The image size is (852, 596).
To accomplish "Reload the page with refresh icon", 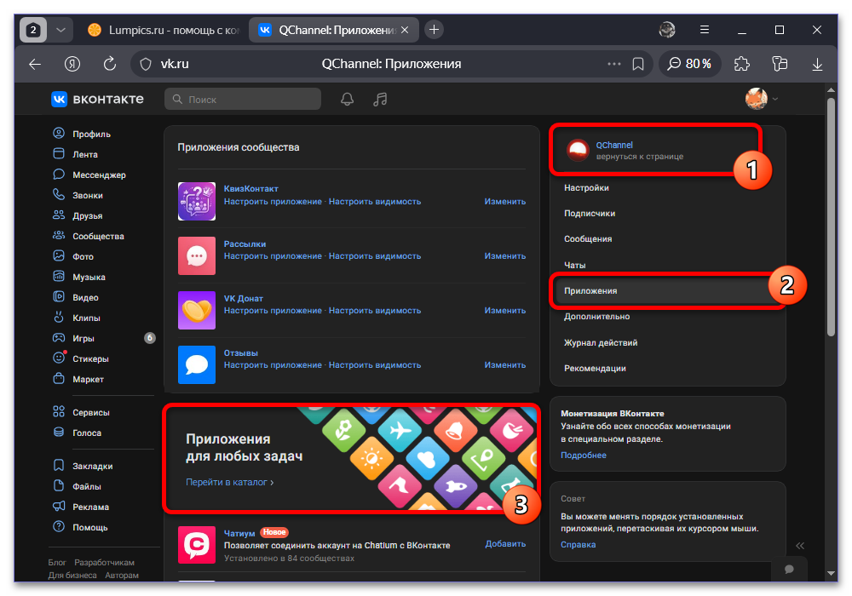I will click(110, 64).
